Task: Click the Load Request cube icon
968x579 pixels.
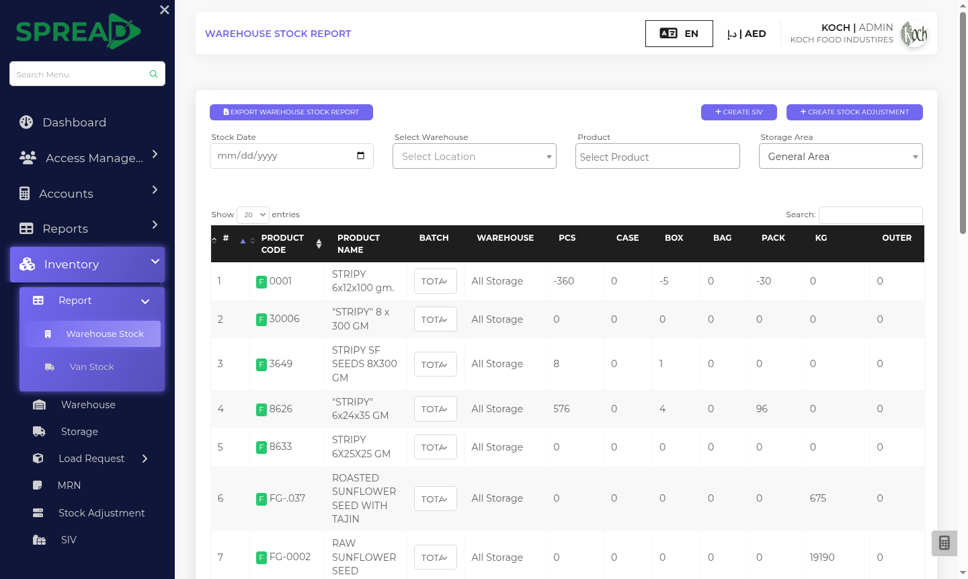Action: (38, 459)
